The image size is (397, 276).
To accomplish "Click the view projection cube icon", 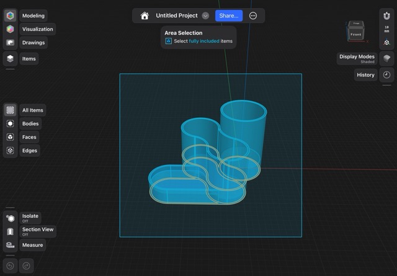I will 386,42.
